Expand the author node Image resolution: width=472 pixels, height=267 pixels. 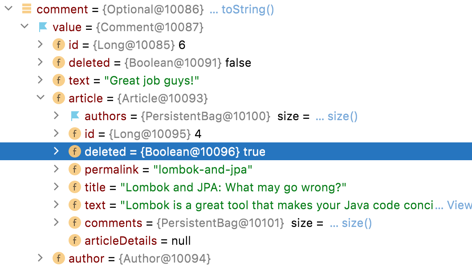(x=40, y=258)
